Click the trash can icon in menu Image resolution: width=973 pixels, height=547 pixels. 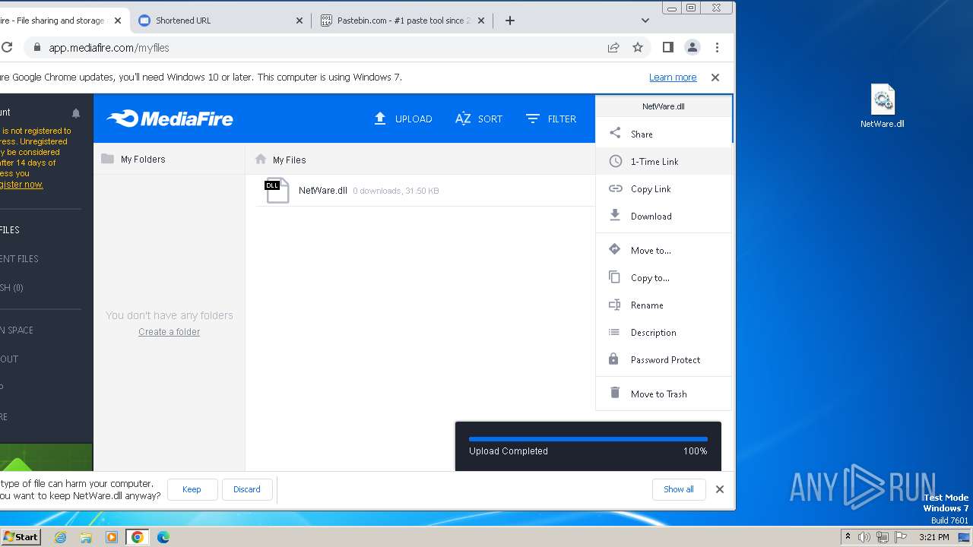(x=615, y=393)
